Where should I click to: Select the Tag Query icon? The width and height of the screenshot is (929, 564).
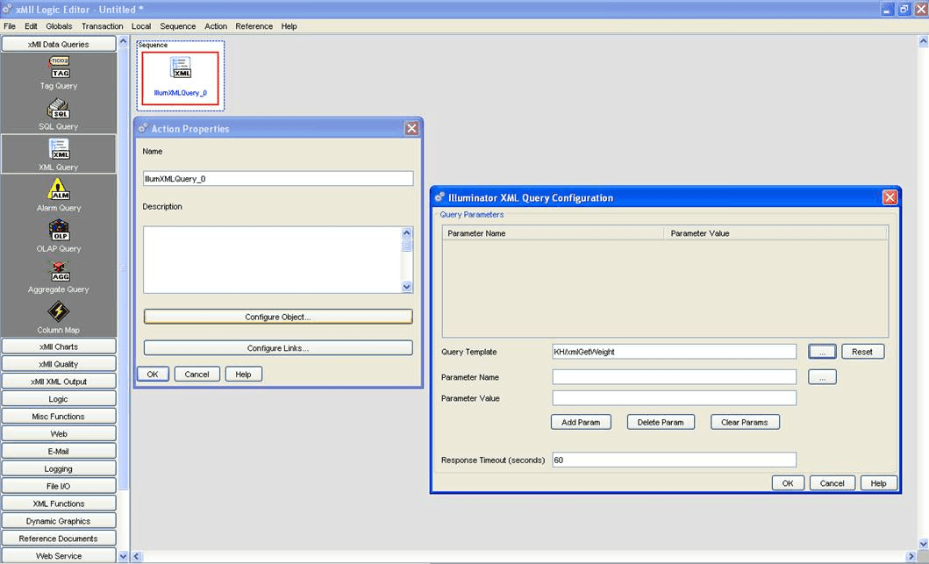tap(59, 68)
